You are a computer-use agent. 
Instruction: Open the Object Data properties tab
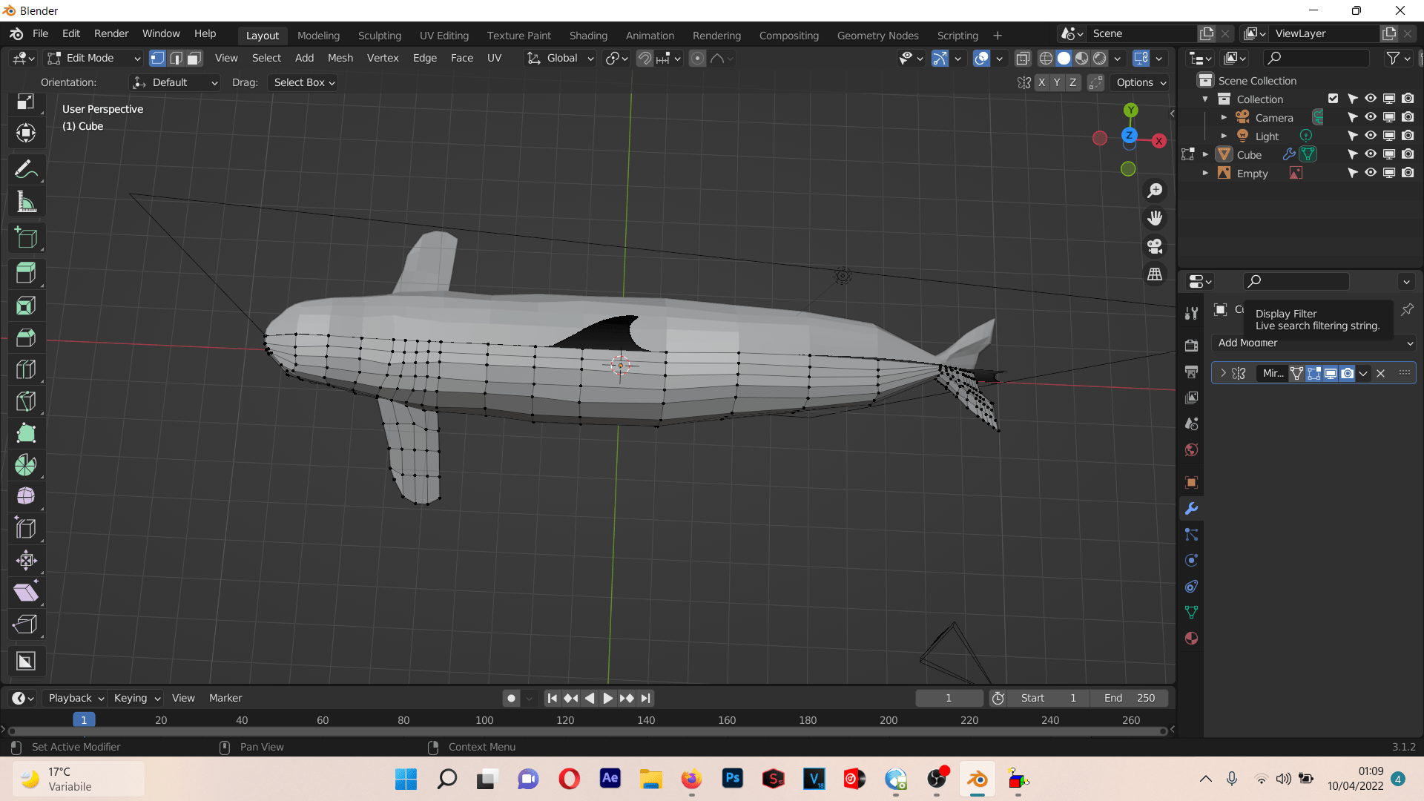coord(1191,613)
